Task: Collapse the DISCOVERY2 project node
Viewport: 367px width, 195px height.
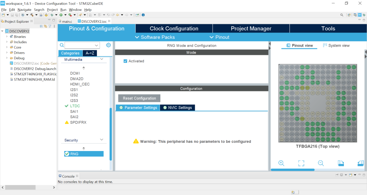Action: (2, 31)
